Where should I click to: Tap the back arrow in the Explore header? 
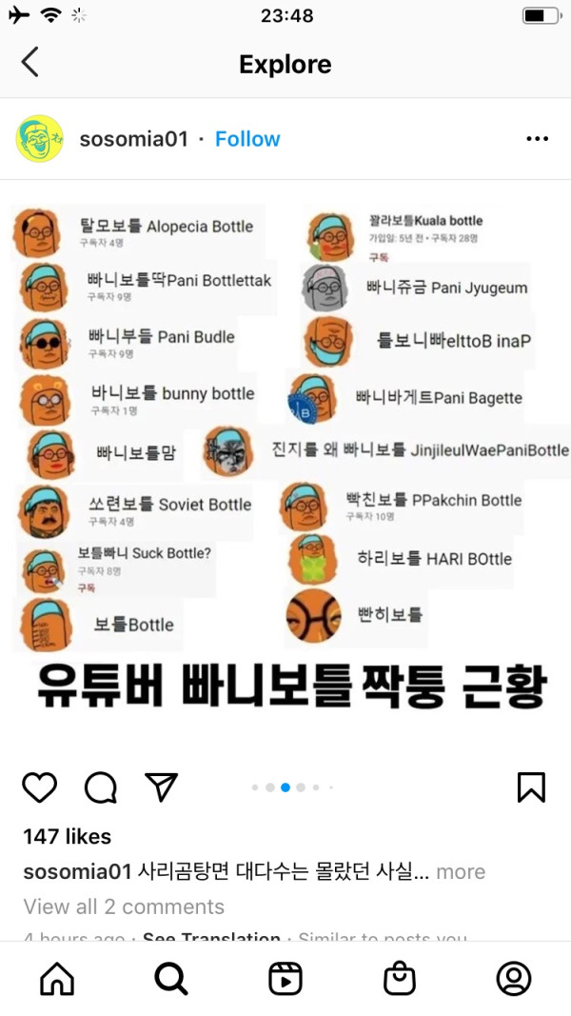coord(30,62)
